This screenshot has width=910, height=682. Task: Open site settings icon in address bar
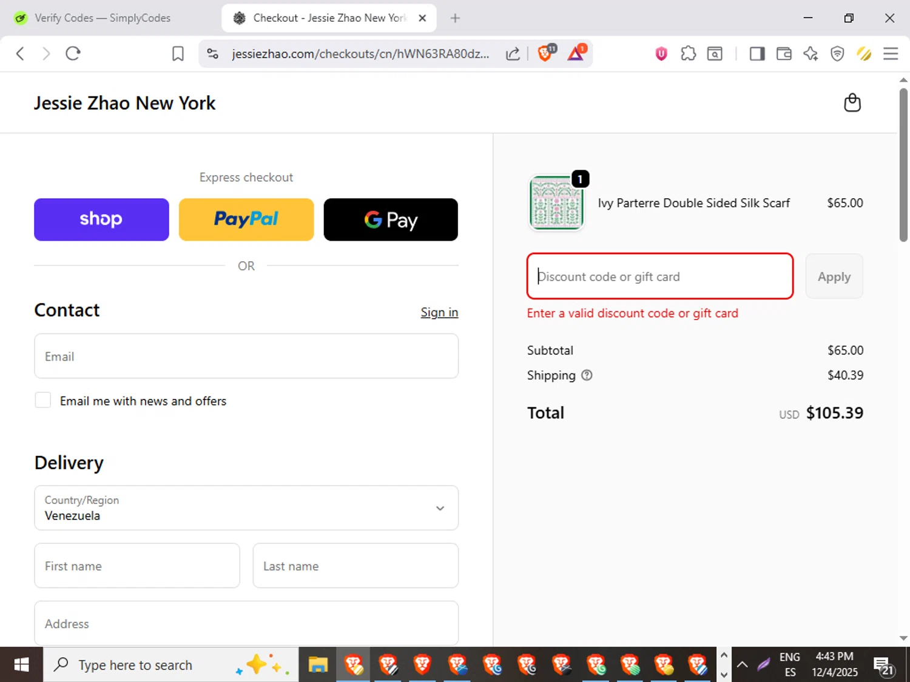[x=212, y=53]
